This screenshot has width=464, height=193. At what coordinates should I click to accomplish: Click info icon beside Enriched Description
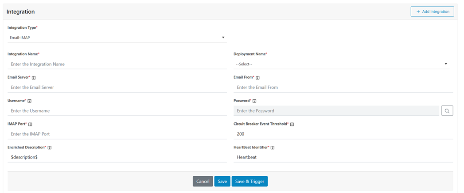50,148
